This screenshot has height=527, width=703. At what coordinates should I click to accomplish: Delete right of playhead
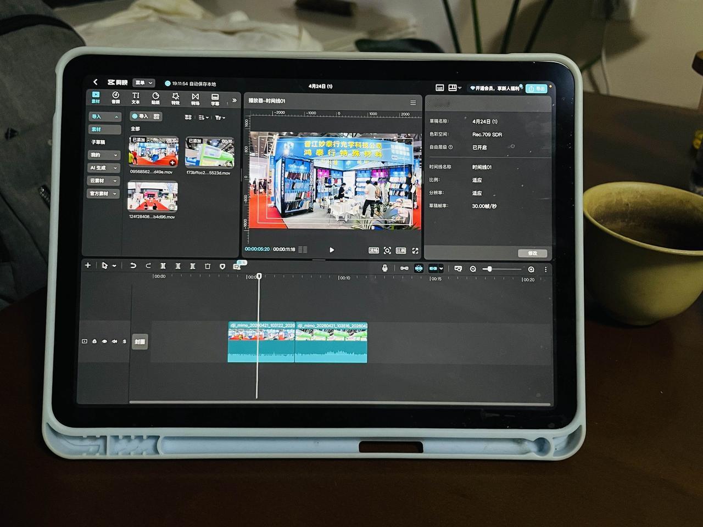(x=193, y=266)
